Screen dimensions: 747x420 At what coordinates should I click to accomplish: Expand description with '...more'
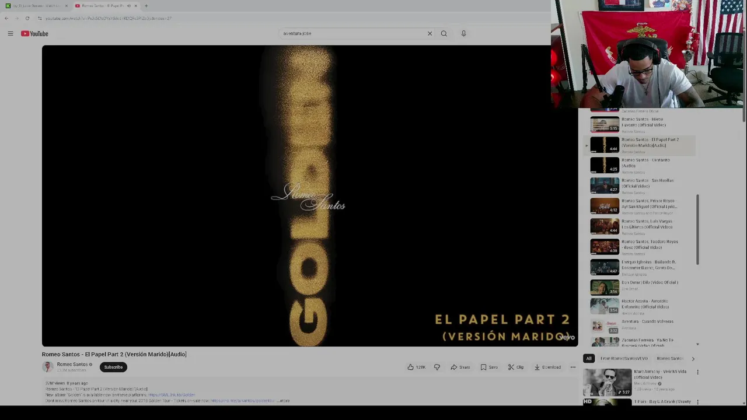click(x=284, y=401)
